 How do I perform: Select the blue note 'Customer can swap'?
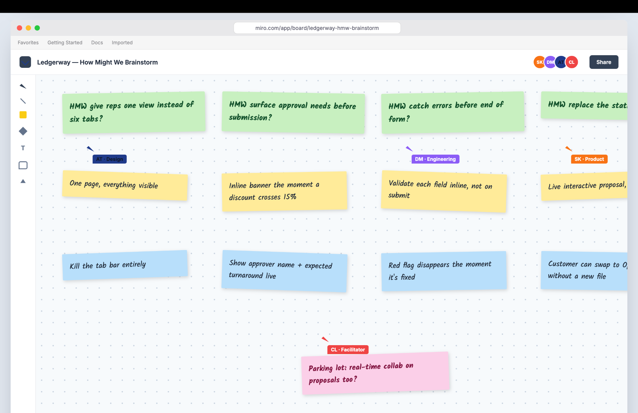tap(584, 271)
